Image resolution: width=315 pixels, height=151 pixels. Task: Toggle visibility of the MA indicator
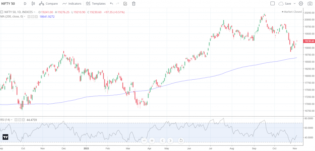pyautogui.click(x=29, y=17)
